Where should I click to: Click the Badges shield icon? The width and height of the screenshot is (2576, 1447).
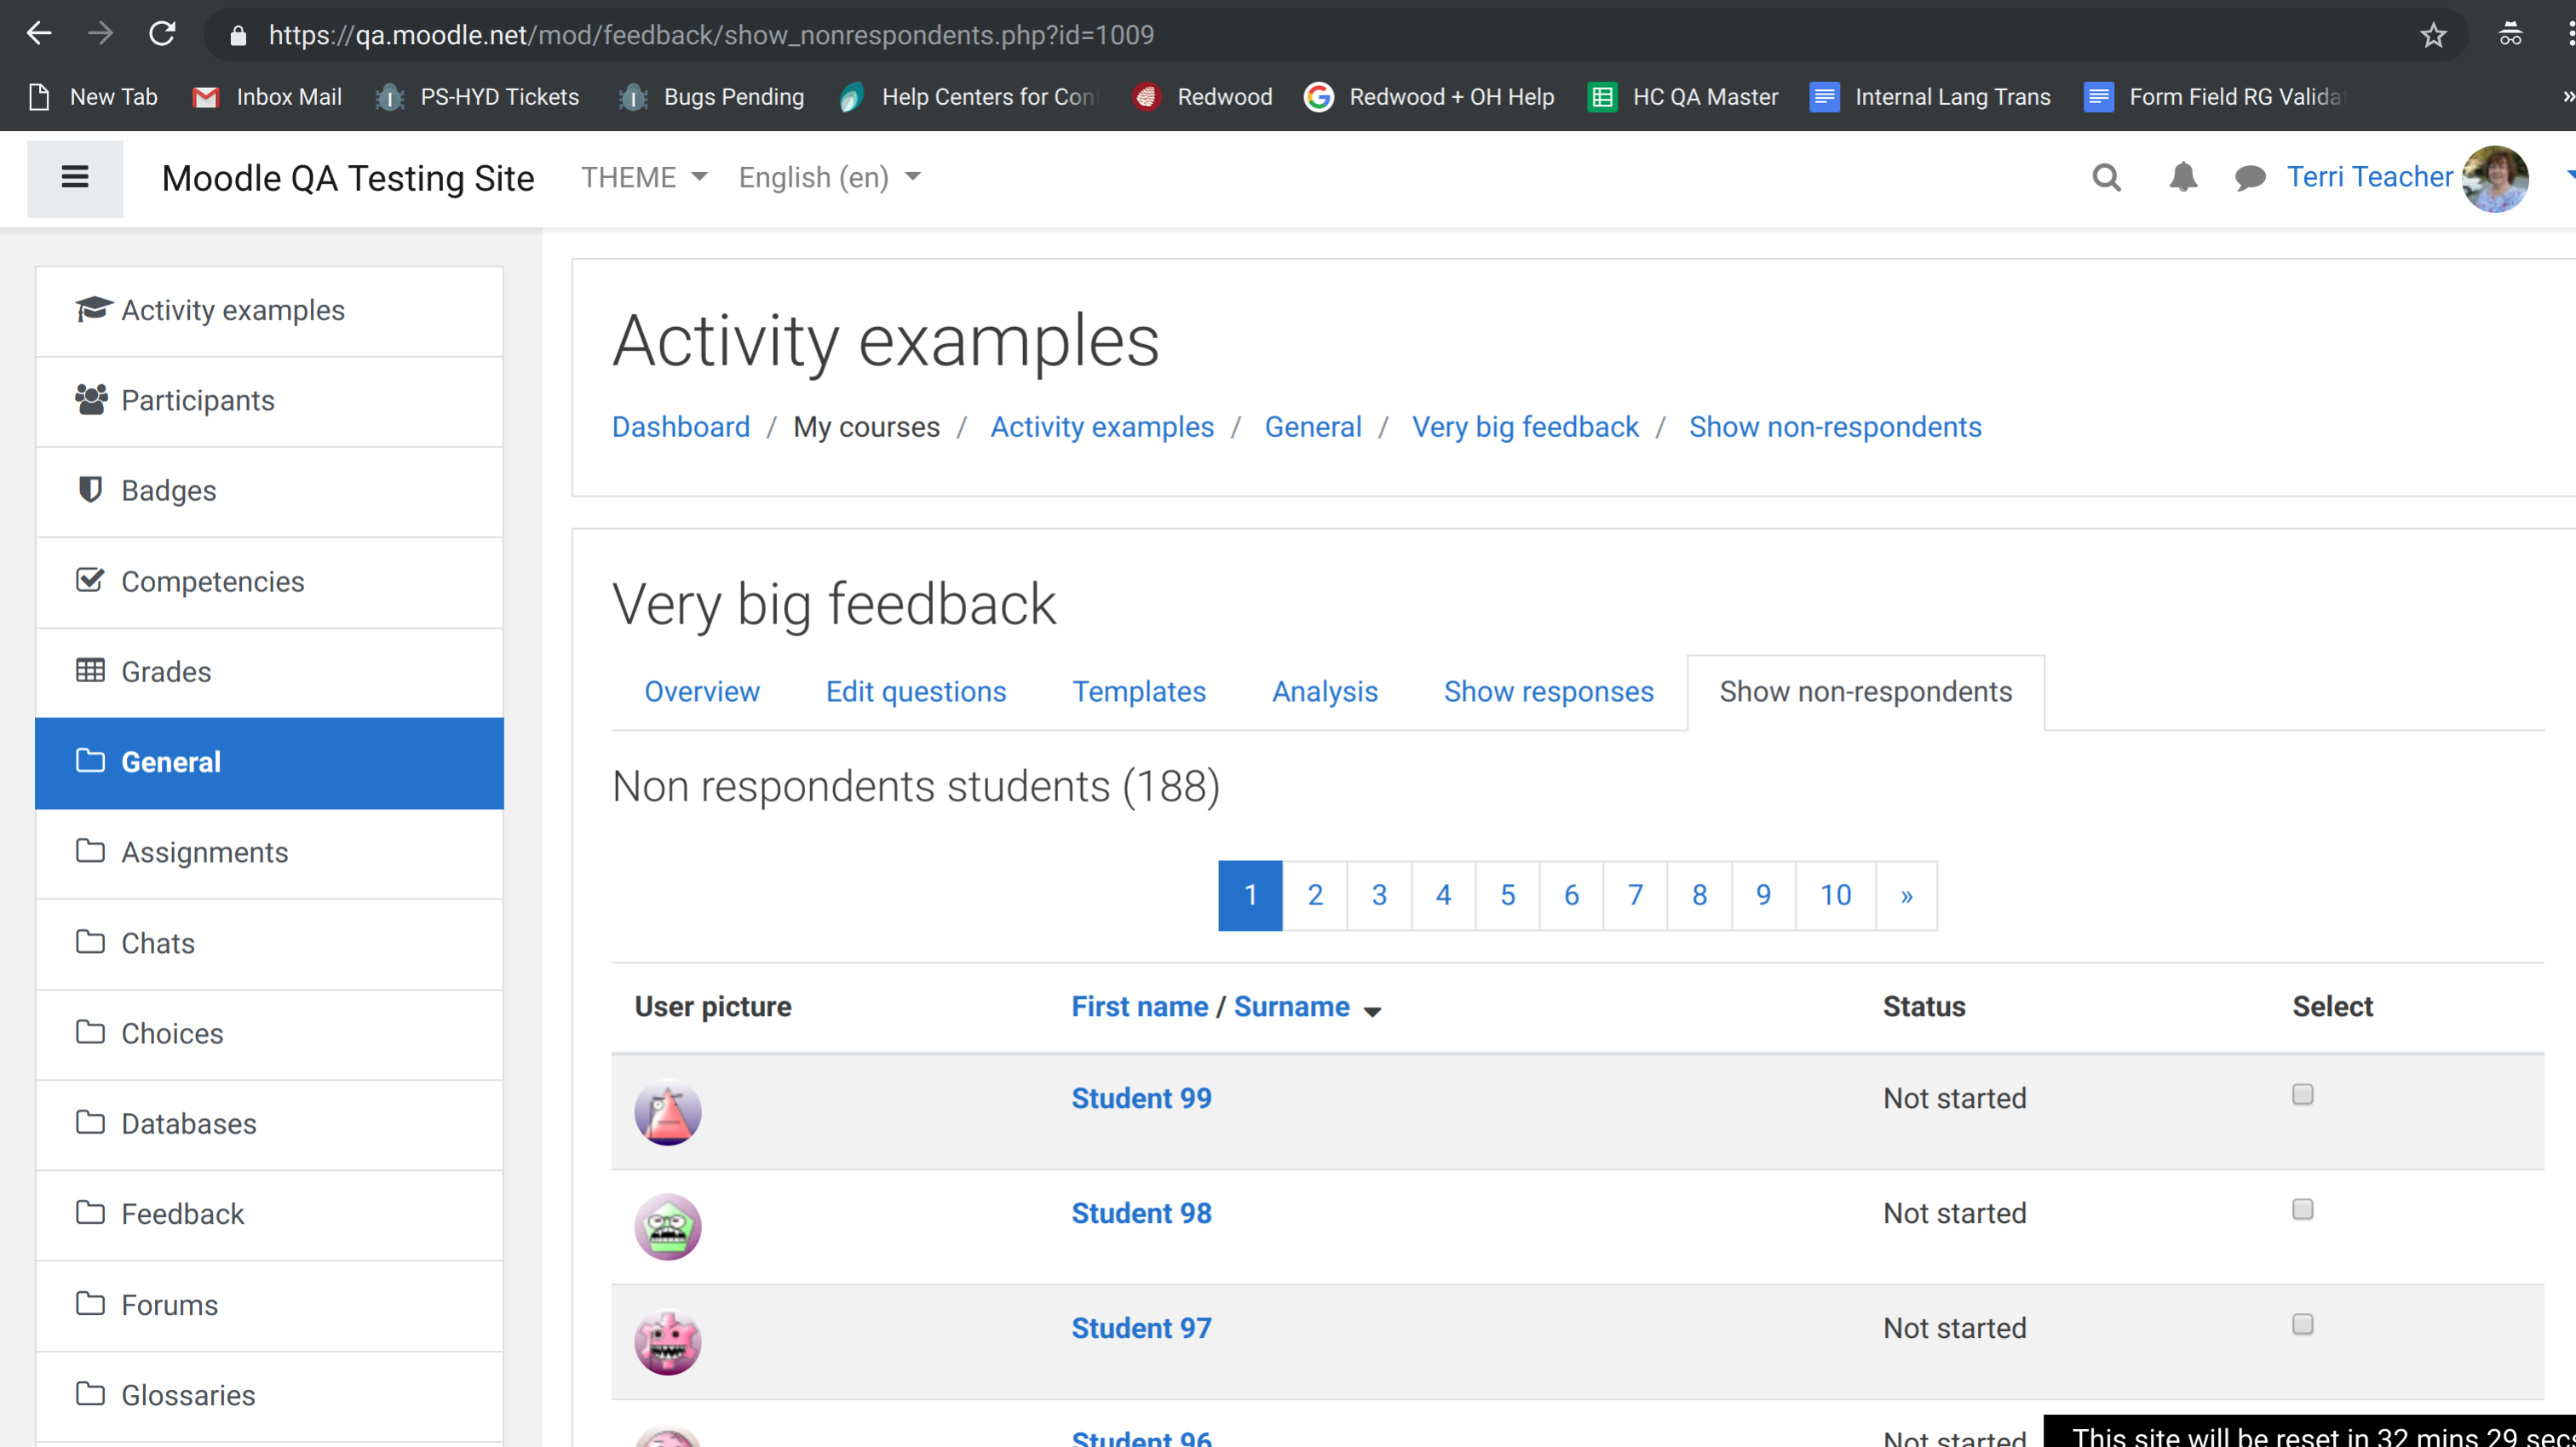click(90, 490)
